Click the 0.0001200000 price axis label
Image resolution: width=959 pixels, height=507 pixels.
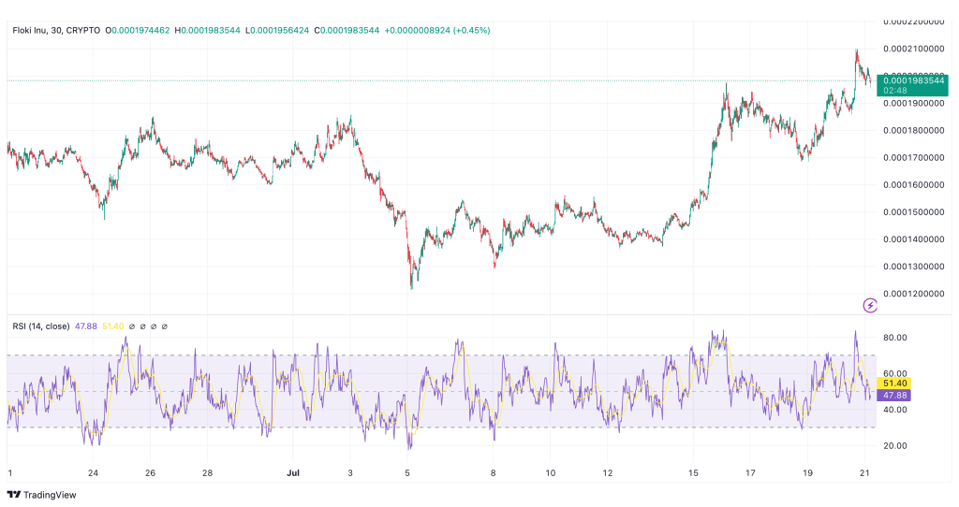(x=914, y=294)
